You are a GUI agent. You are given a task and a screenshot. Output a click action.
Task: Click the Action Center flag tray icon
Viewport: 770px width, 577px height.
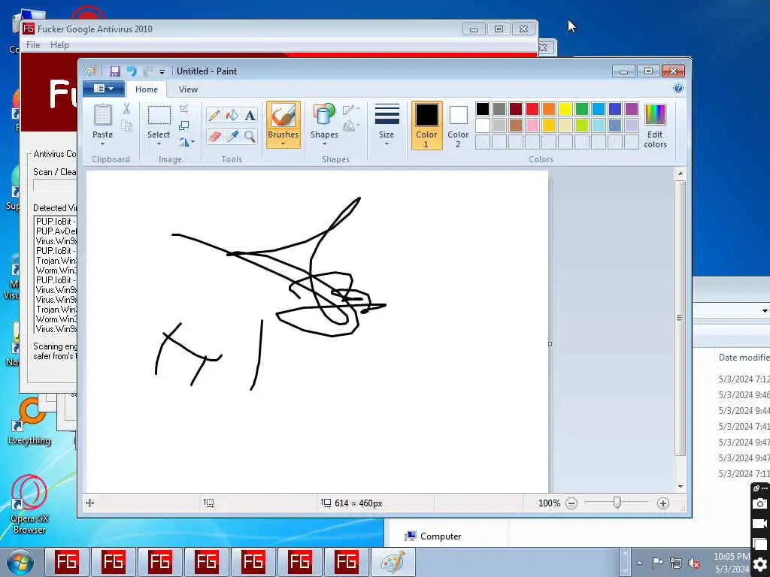657,563
